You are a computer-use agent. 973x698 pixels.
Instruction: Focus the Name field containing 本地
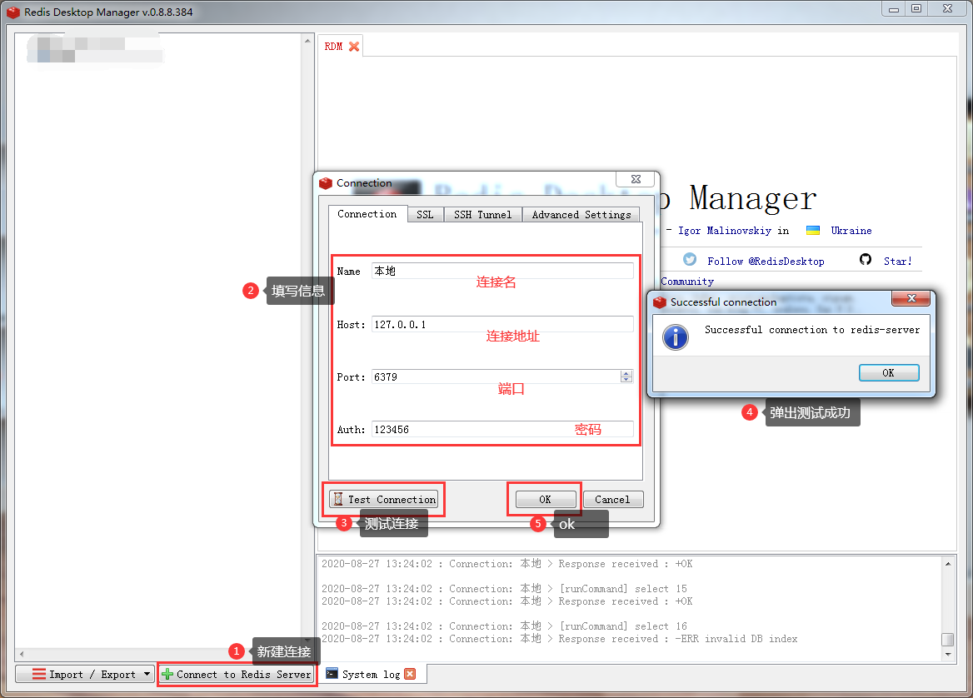[502, 272]
